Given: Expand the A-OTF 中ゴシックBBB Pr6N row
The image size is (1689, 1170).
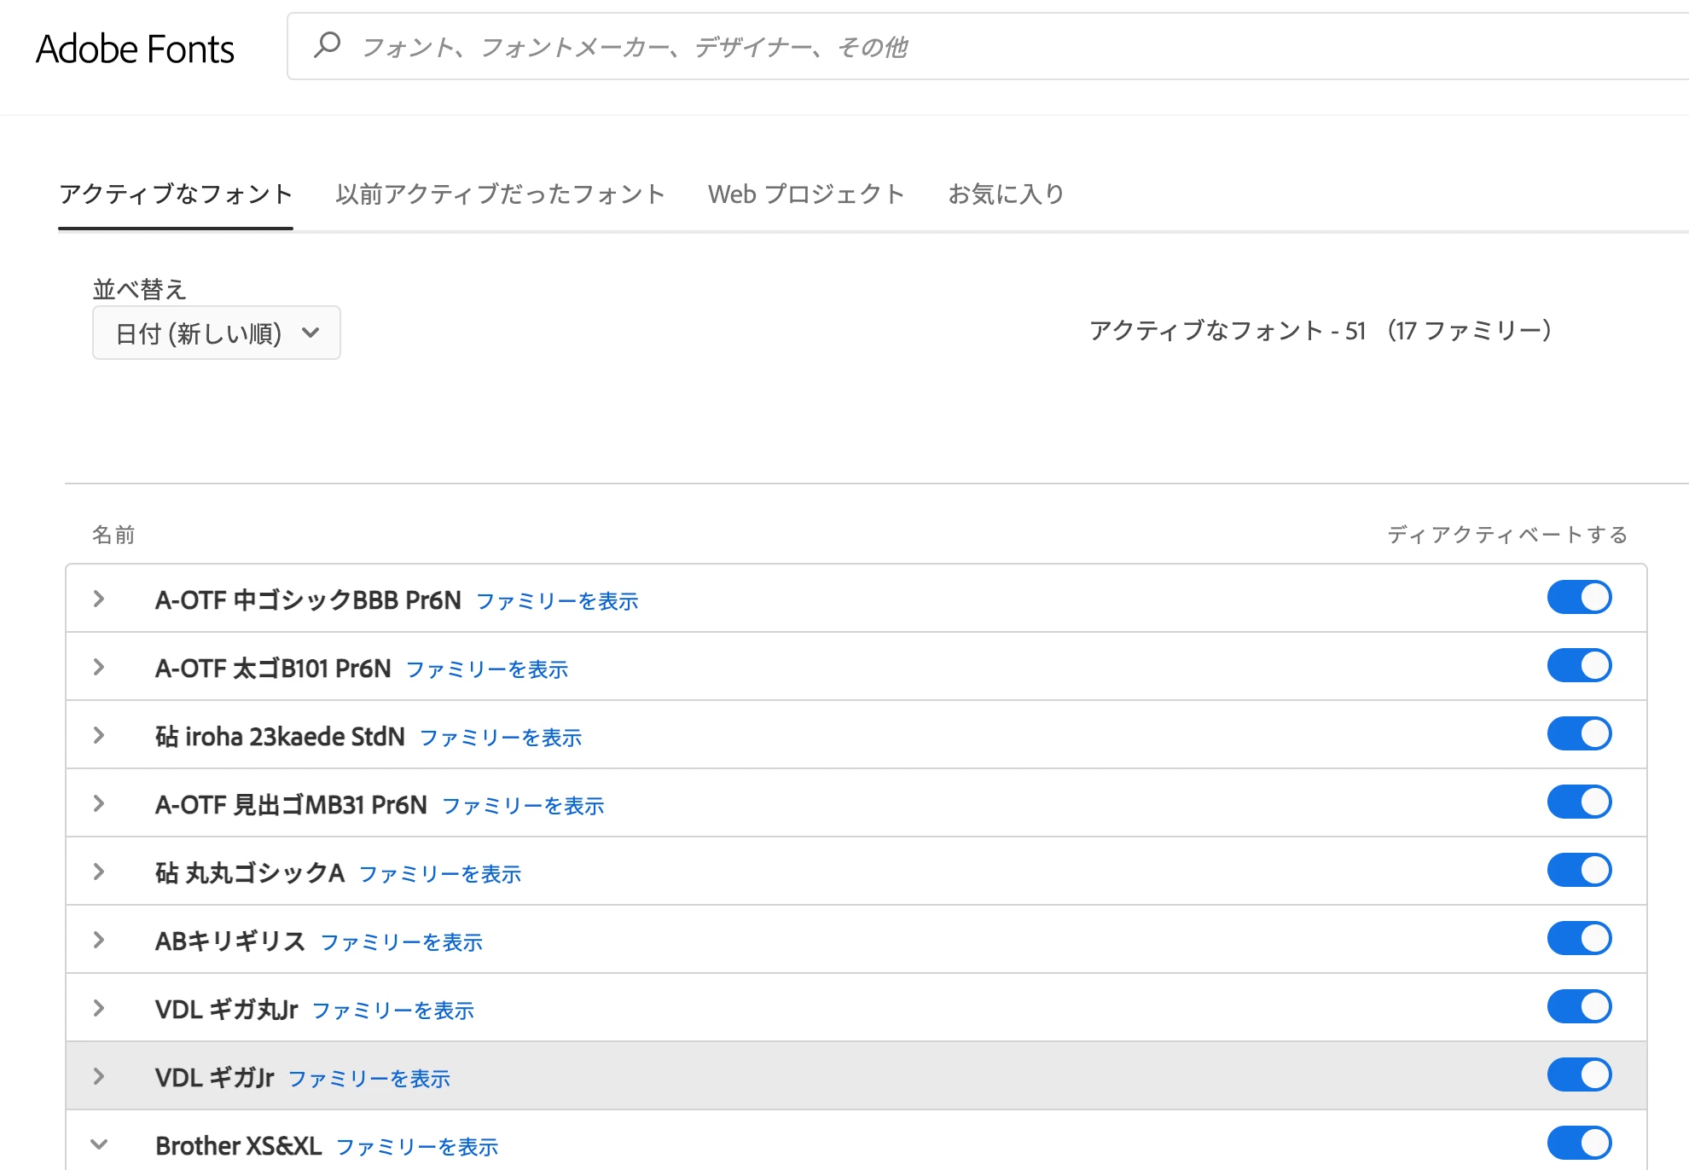Looking at the screenshot, I should [x=99, y=599].
